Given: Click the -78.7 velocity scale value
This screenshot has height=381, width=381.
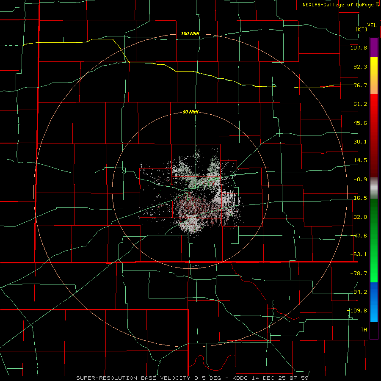Looking at the screenshot, I should coord(359,273).
